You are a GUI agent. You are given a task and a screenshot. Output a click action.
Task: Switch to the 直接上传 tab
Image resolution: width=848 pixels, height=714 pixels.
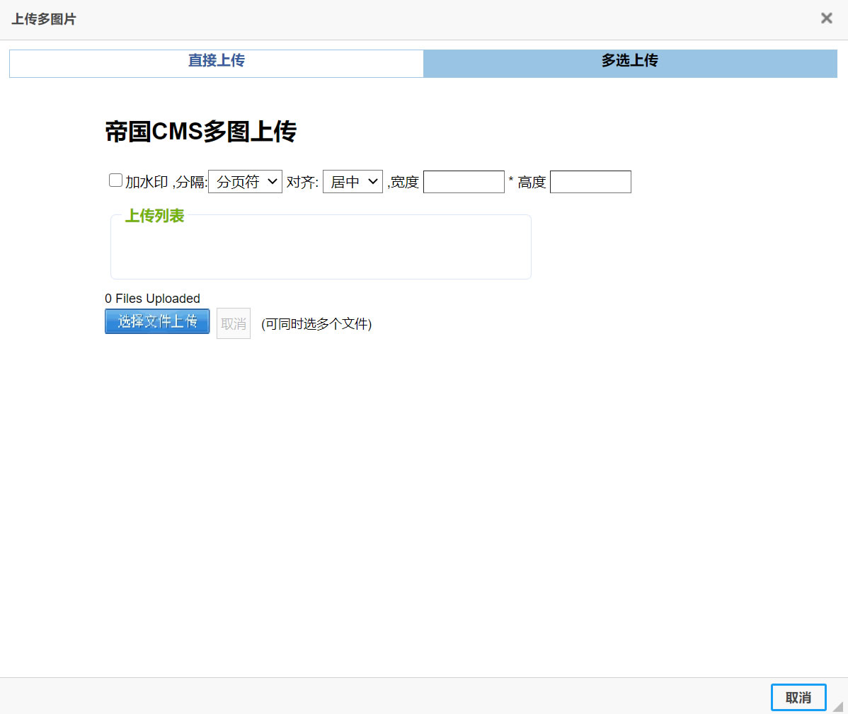click(216, 63)
